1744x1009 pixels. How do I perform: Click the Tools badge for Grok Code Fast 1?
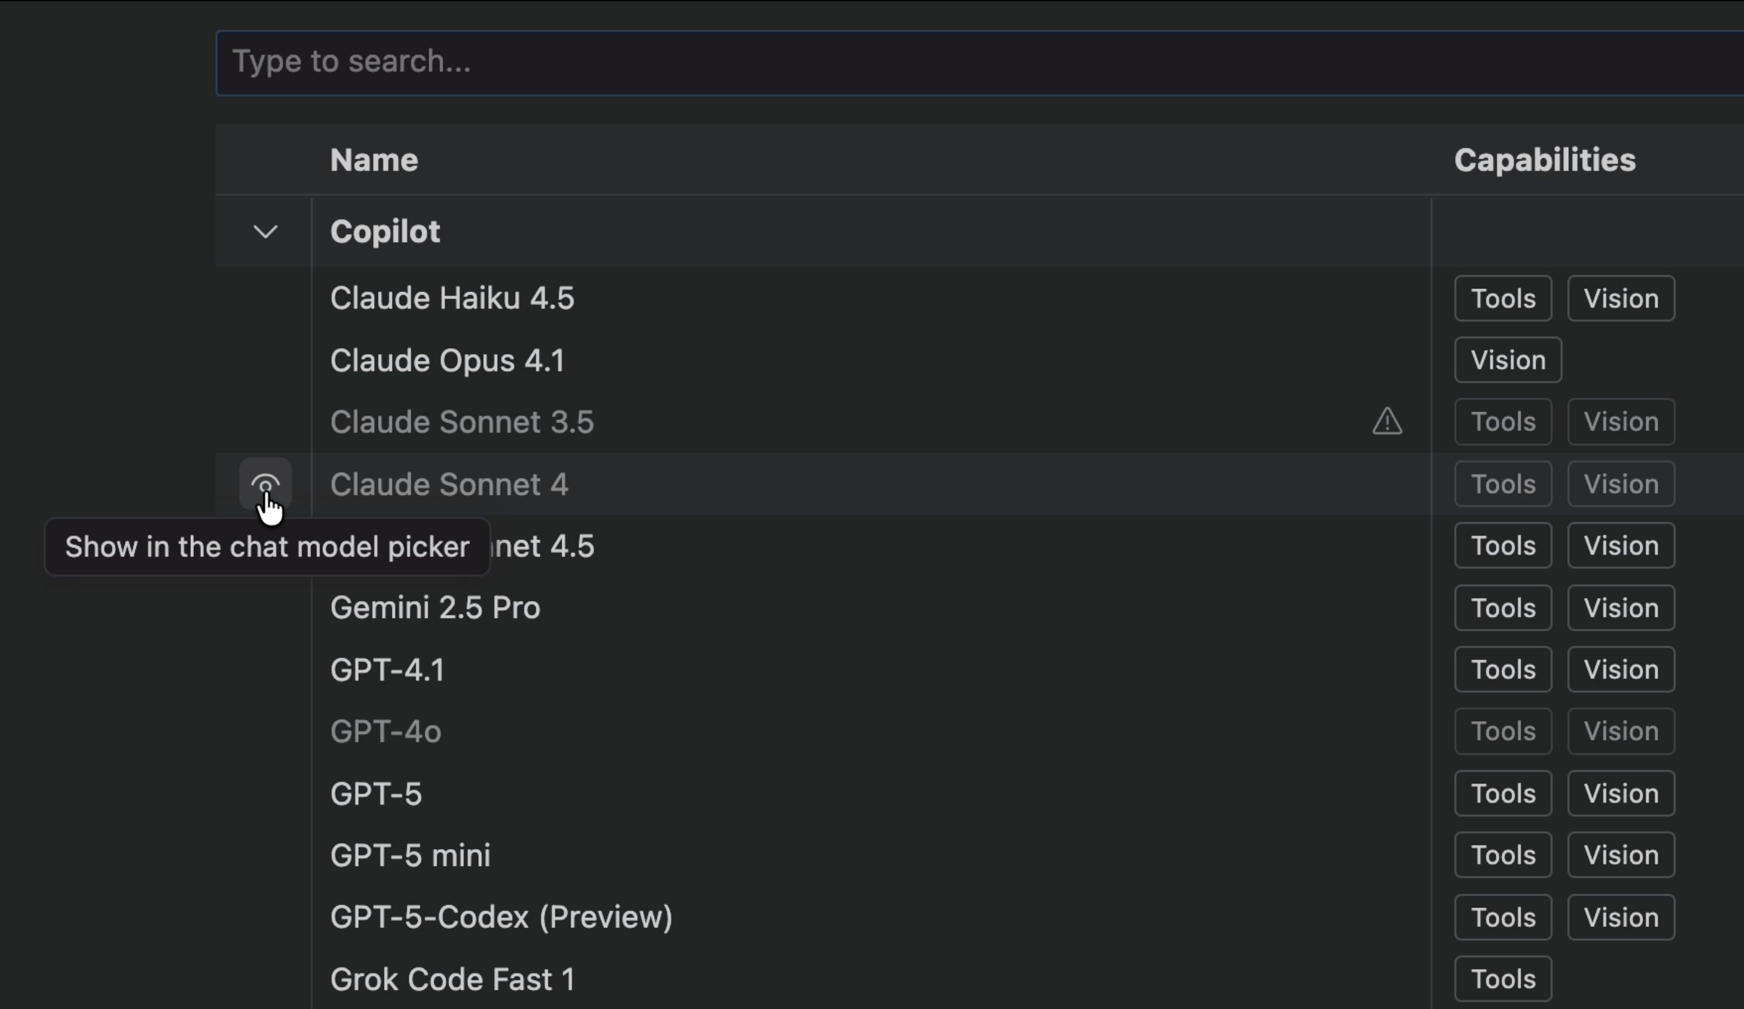pyautogui.click(x=1502, y=979)
